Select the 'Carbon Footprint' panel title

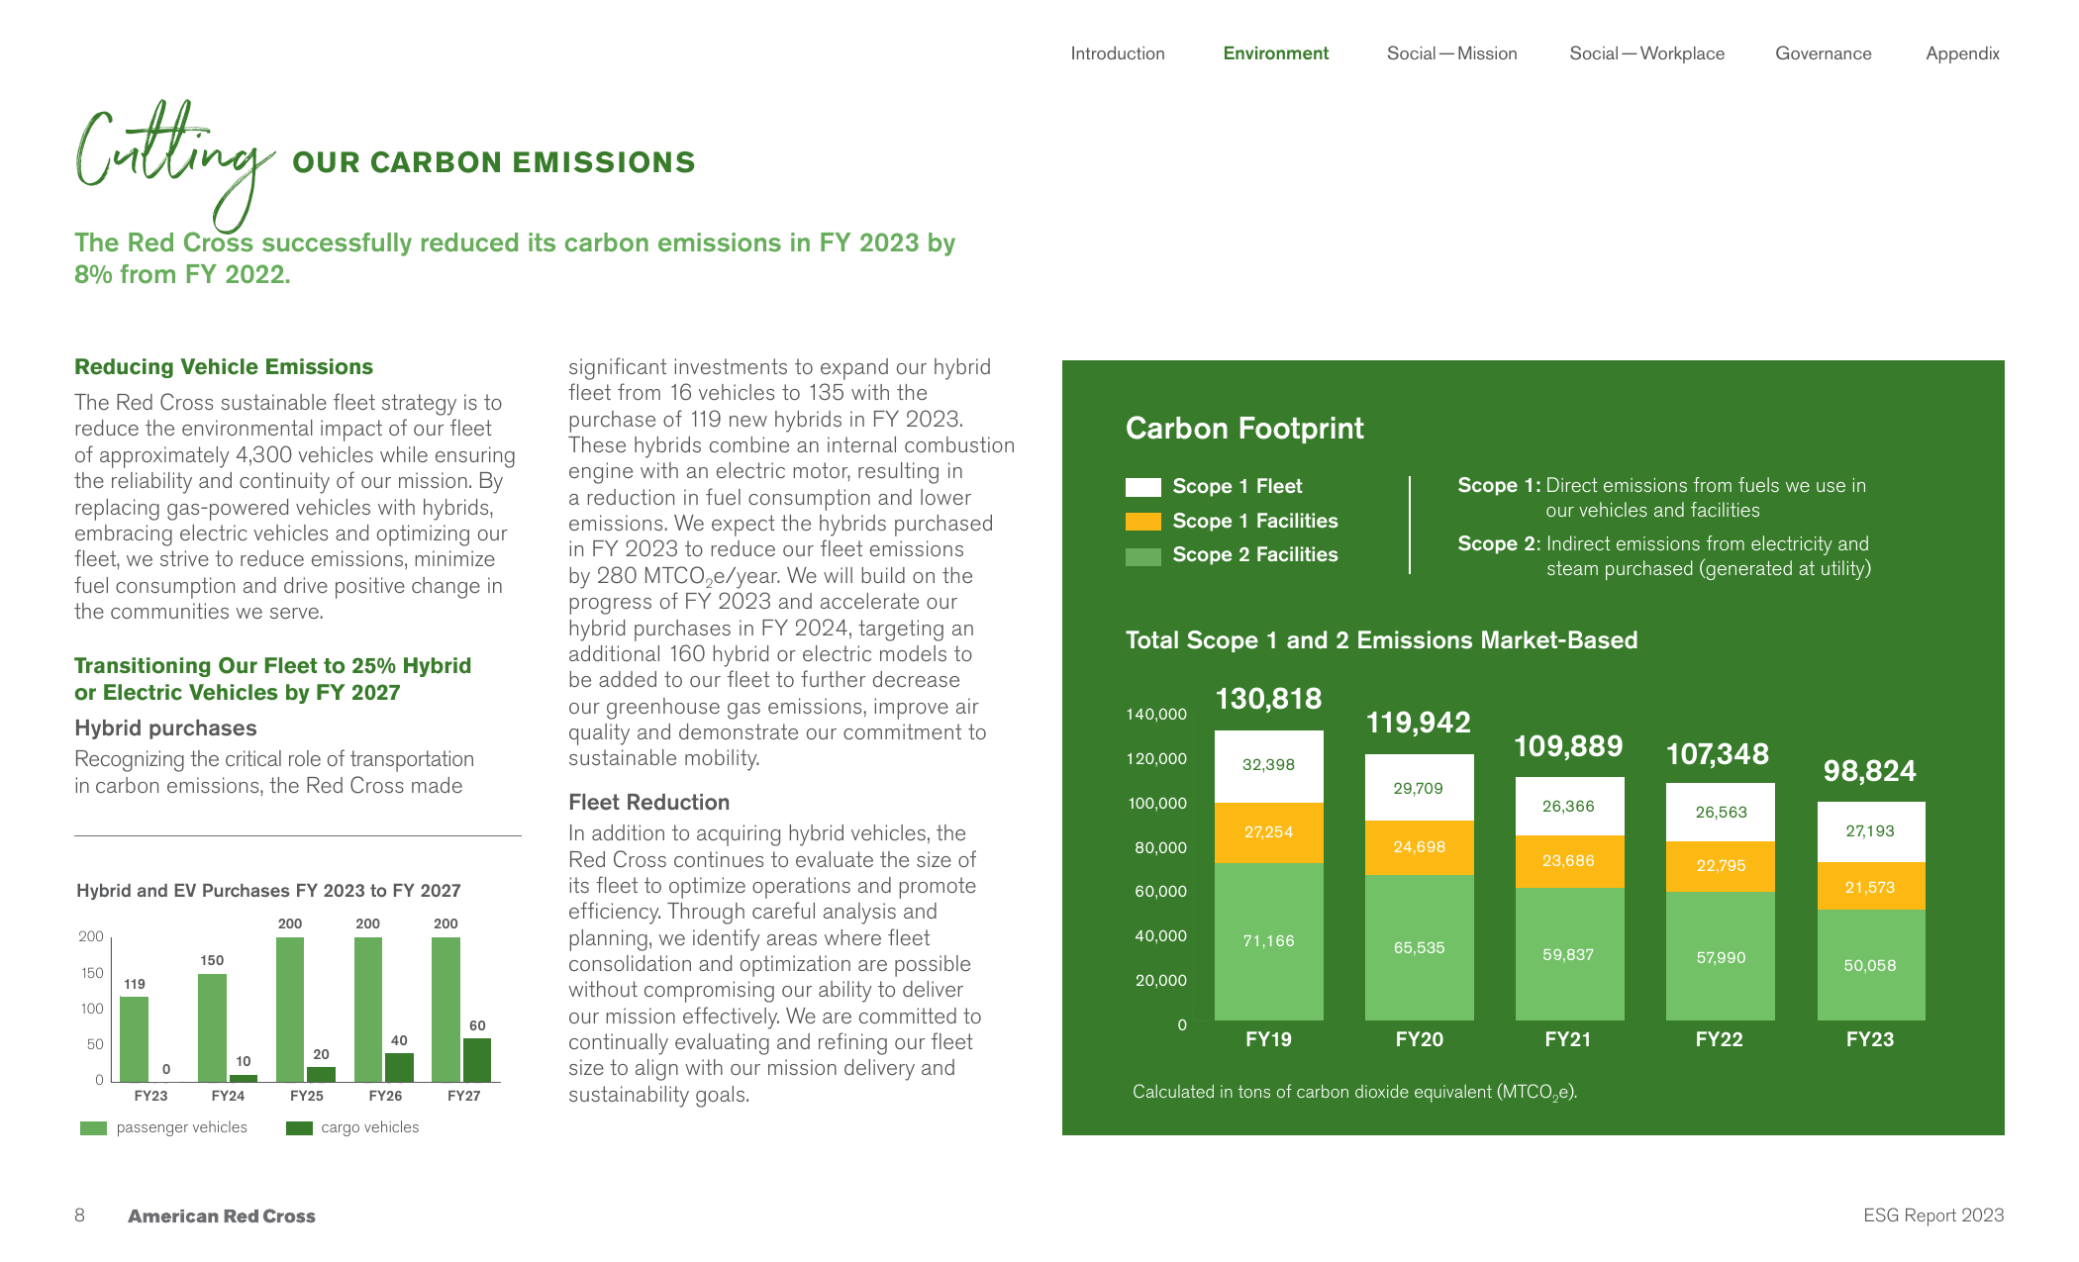pyautogui.click(x=1244, y=429)
